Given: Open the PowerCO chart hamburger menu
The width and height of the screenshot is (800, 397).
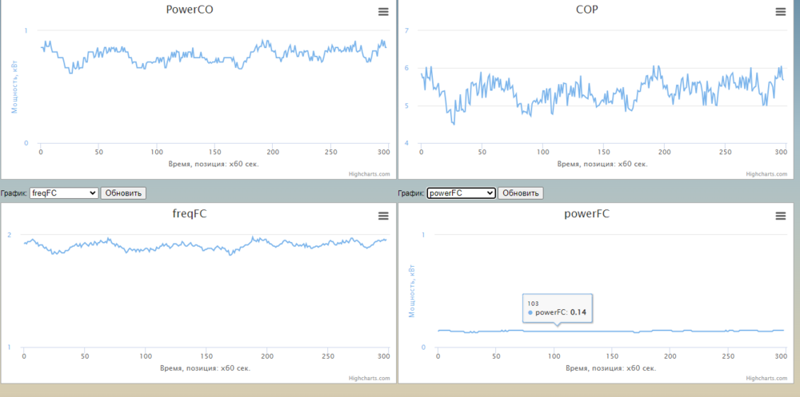Looking at the screenshot, I should (x=383, y=11).
